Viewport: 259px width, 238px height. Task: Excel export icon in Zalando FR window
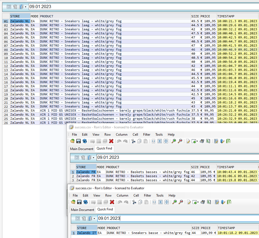228,141
